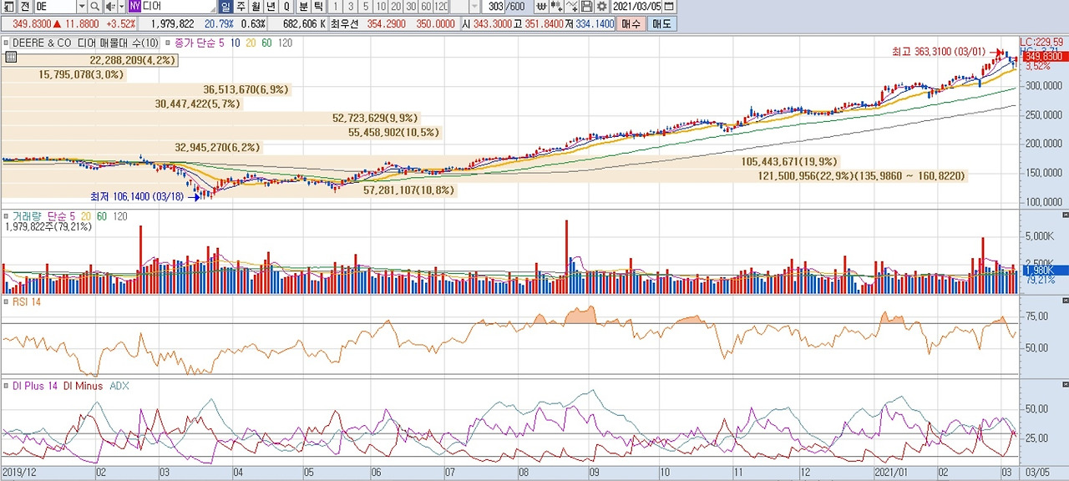Click the 디어 stock name text
The image size is (1069, 481).
(153, 7)
